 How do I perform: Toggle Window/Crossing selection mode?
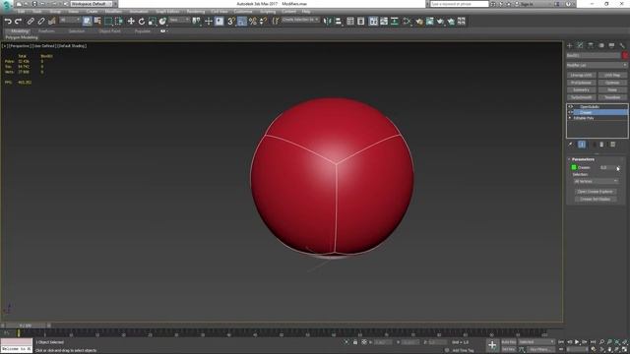point(119,22)
